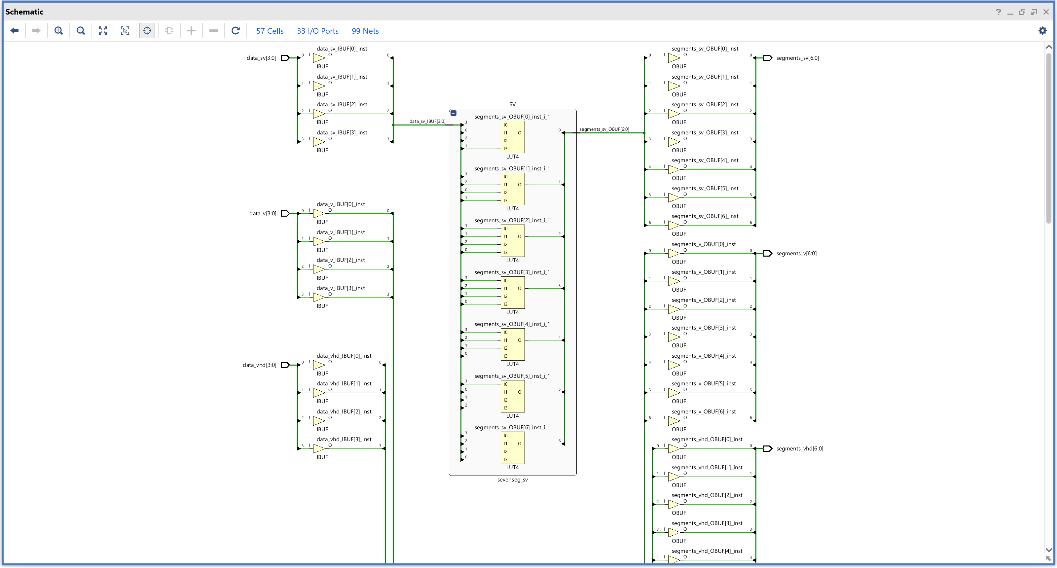1057x568 pixels.
Task: Open schematic settings gear
Action: tap(1042, 31)
